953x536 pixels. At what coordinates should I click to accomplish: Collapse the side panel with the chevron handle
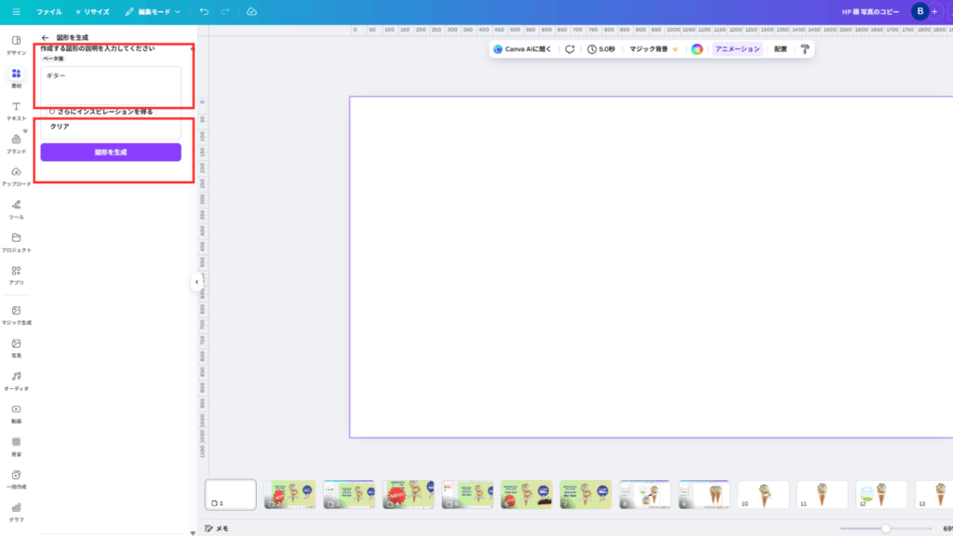pyautogui.click(x=197, y=281)
